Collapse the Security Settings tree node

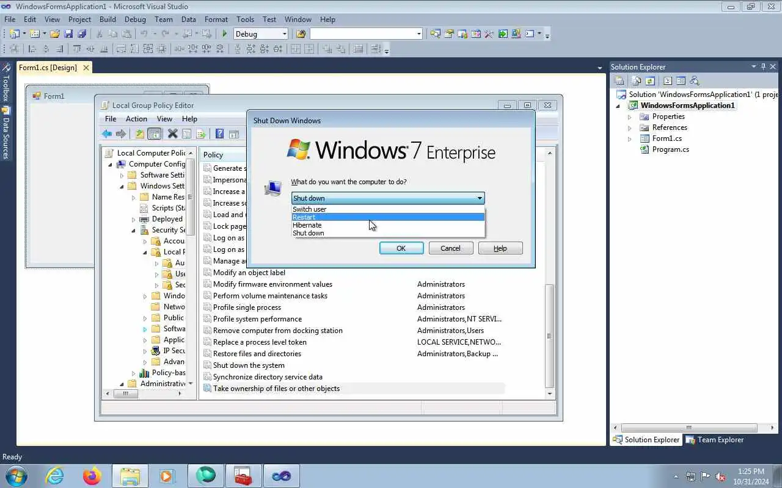point(133,230)
